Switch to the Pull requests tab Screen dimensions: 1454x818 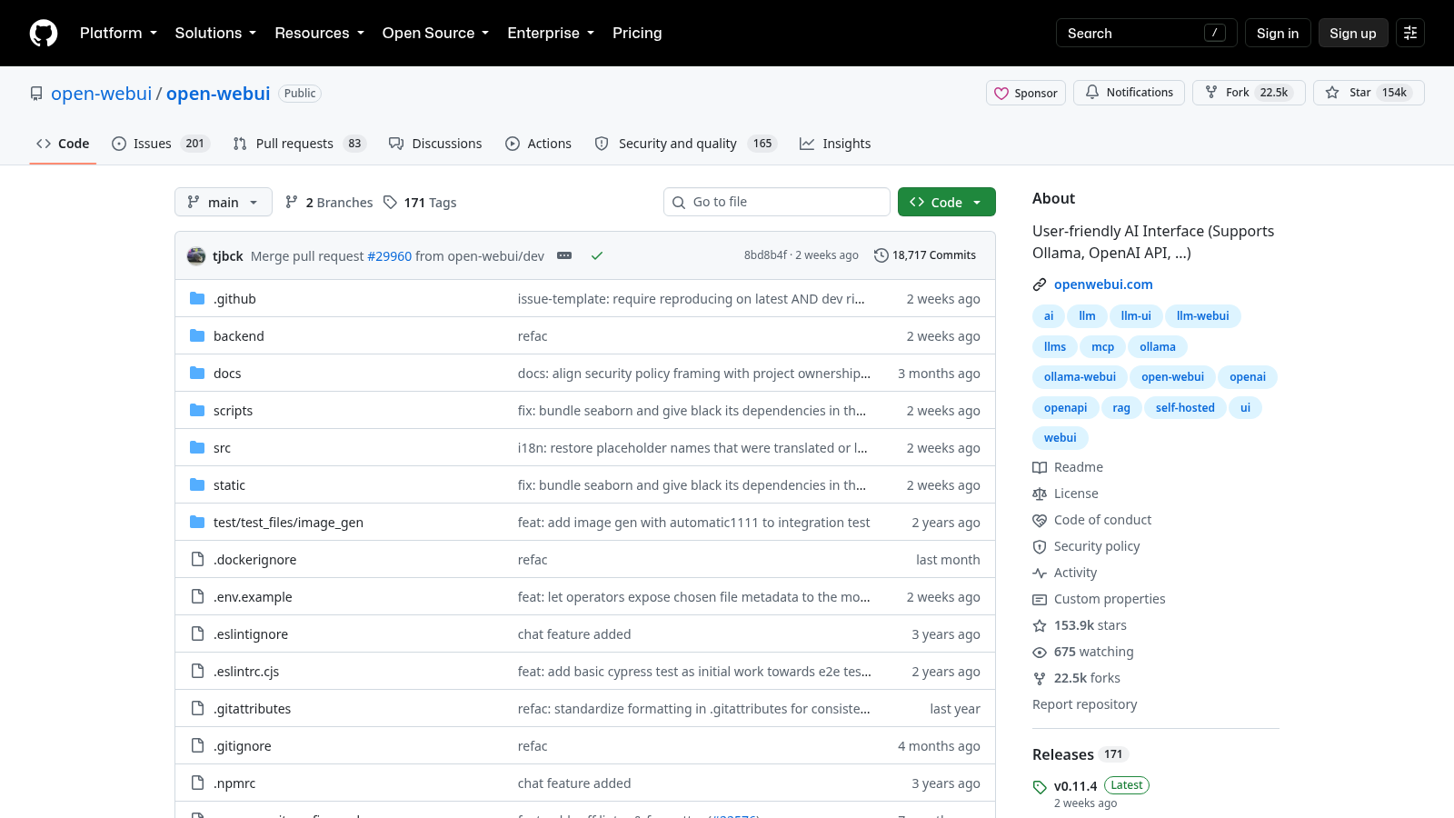coord(299,144)
